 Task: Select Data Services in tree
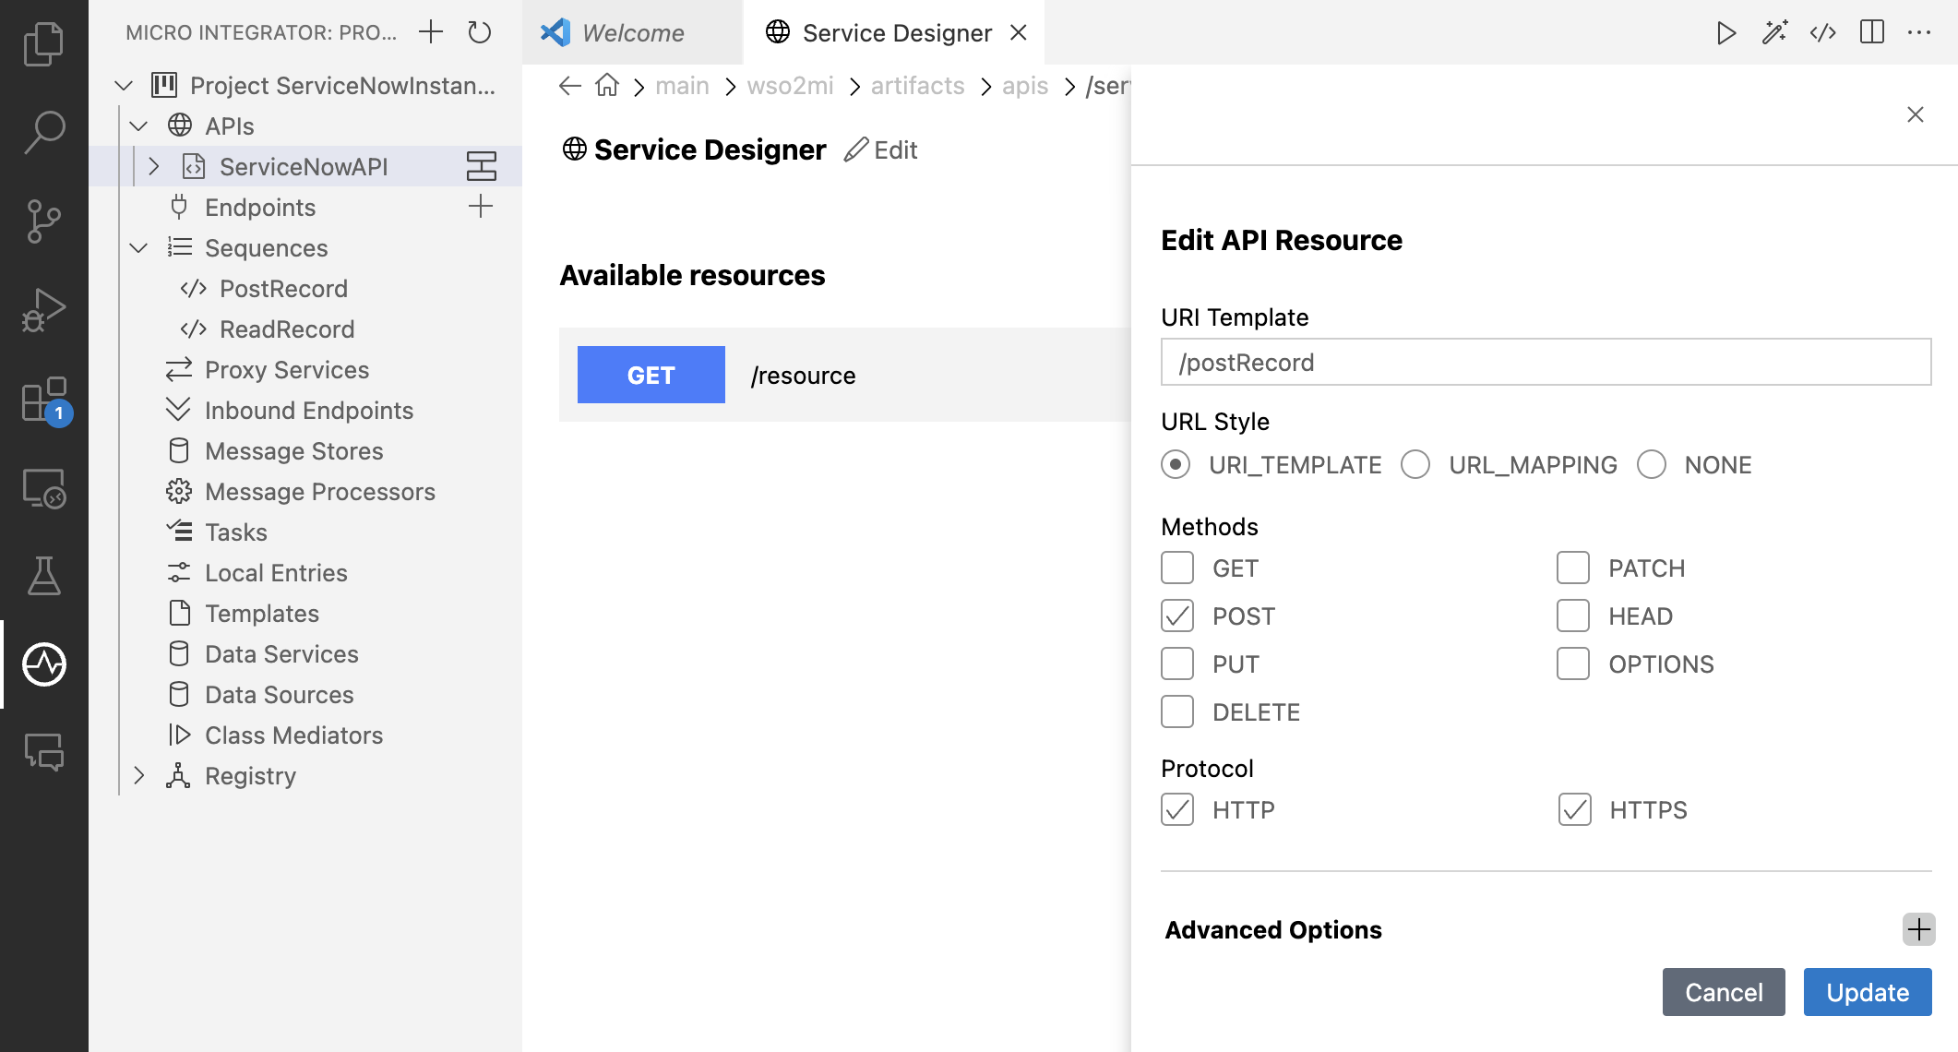pyautogui.click(x=281, y=653)
